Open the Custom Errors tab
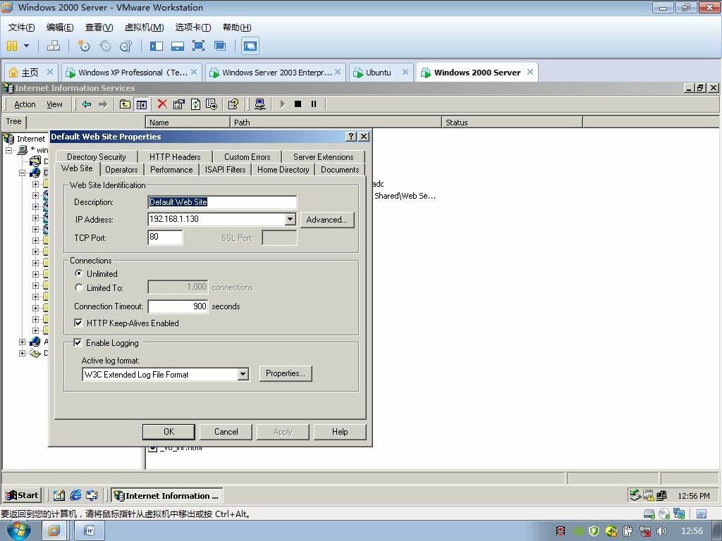 (247, 157)
